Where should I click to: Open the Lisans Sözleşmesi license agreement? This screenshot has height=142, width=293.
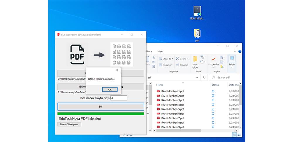69,124
